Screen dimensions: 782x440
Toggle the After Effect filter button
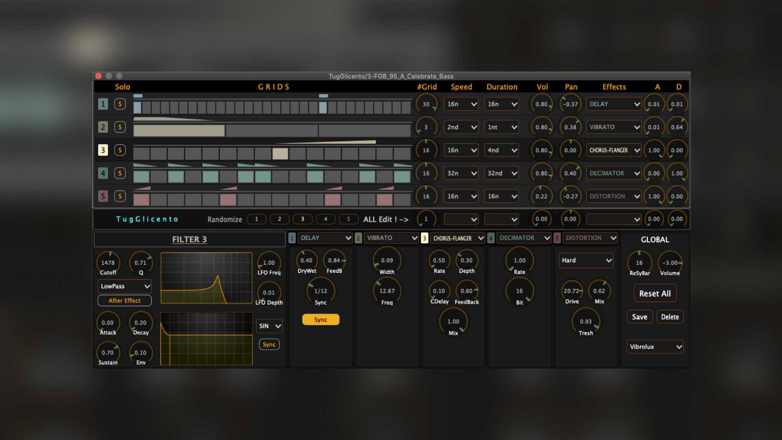[124, 301]
